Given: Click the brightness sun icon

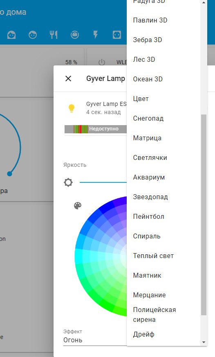Looking at the screenshot, I should [x=68, y=182].
